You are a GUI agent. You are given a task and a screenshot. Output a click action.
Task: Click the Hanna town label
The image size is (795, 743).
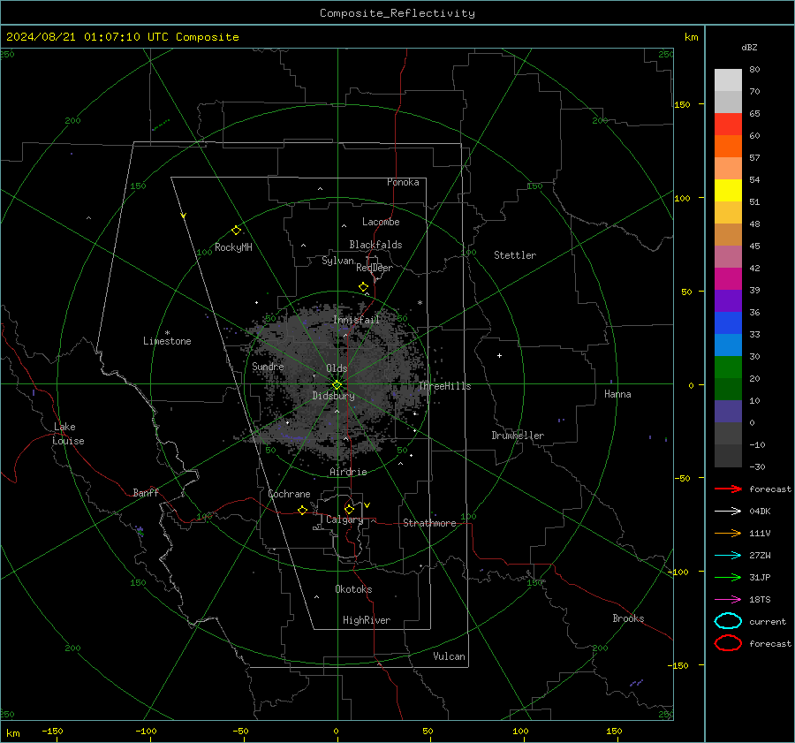(617, 394)
